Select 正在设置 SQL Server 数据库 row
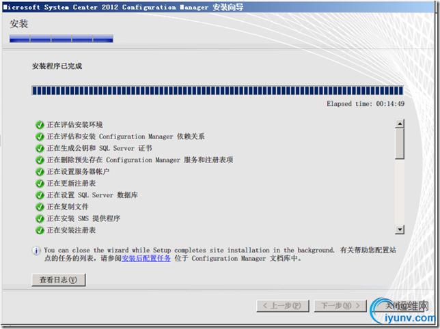The height and width of the screenshot is (329, 440). point(92,195)
